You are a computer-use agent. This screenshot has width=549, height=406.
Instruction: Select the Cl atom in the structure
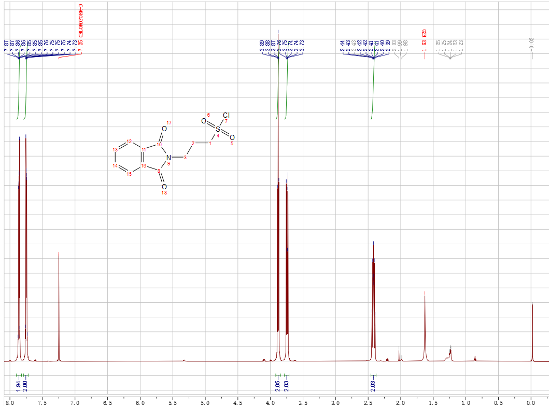(226, 115)
